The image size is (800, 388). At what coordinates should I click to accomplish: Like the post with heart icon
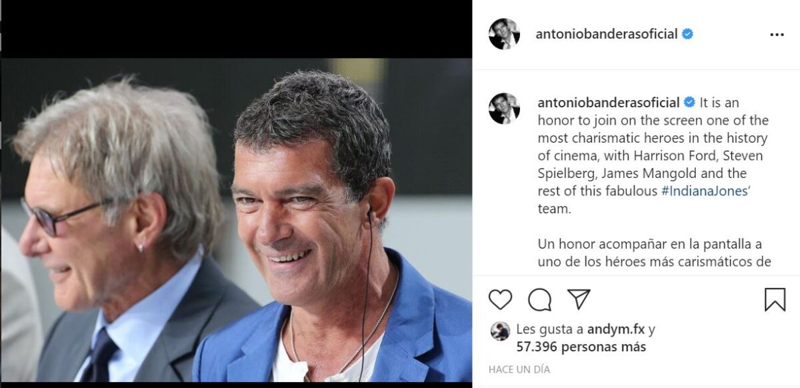[x=500, y=299]
